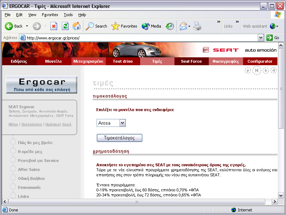Open the Back button history dropdown arrow
This screenshot has height=215, width=286.
pos(27,26)
